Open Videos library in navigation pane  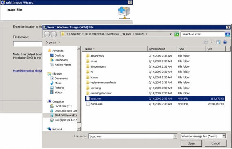(x=56, y=92)
